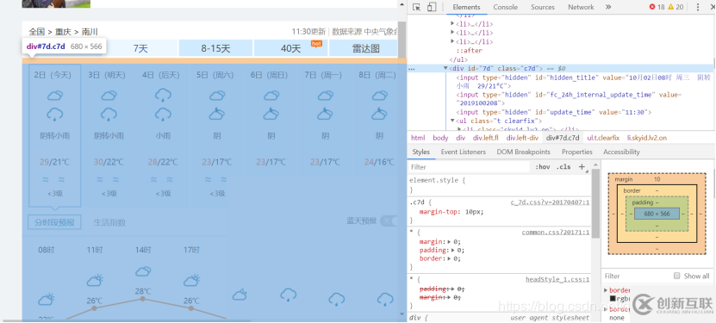This screenshot has width=716, height=323.
Task: Toggle the :hov element state panel
Action: 542,167
